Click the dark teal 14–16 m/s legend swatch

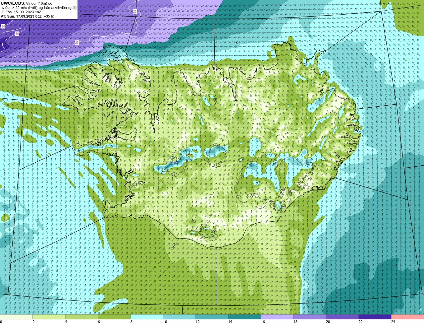coord(245,317)
